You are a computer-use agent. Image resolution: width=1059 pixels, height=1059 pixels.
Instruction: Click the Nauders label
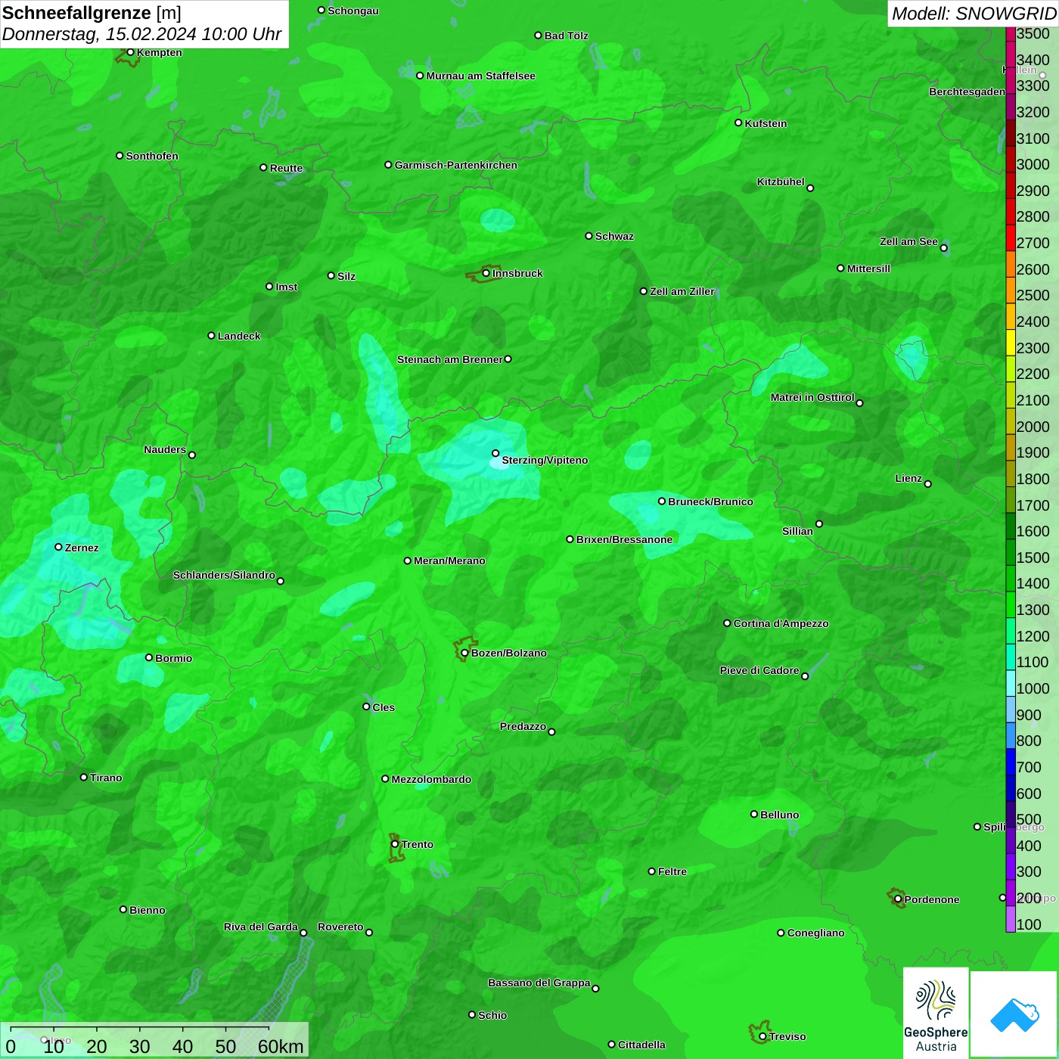coord(165,449)
